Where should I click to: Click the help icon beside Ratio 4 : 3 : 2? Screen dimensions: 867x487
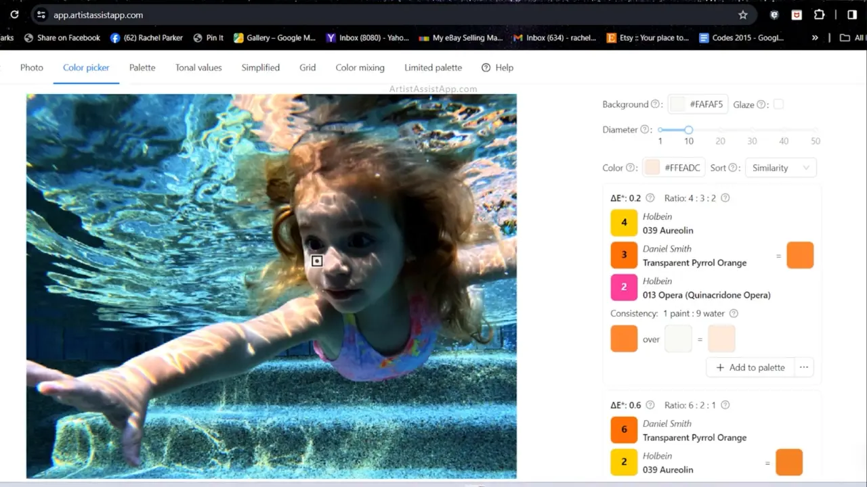tap(725, 198)
